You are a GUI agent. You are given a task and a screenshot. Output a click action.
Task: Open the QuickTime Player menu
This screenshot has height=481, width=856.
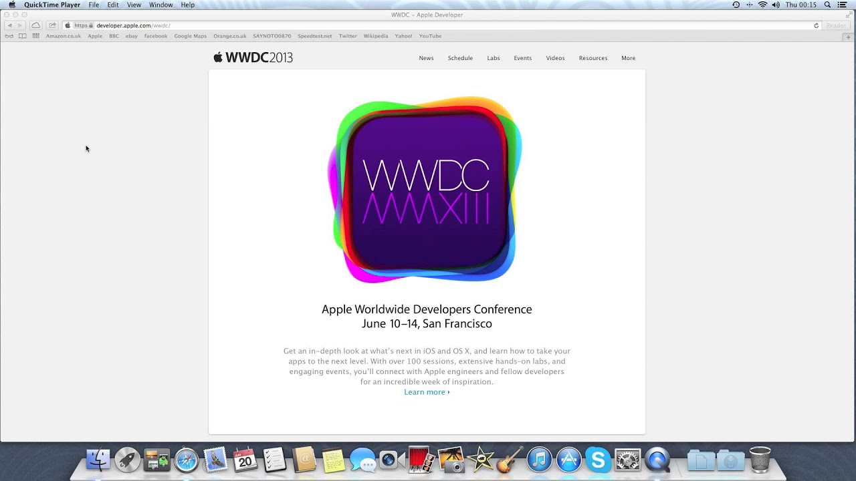tap(52, 5)
